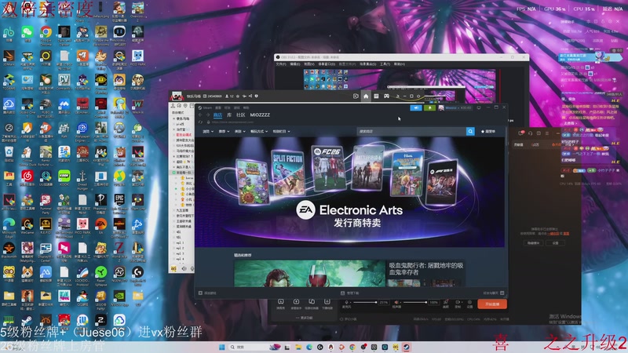The image size is (628, 353).
Task: Open the Recycle Bin on the desktop
Action: pos(9,155)
